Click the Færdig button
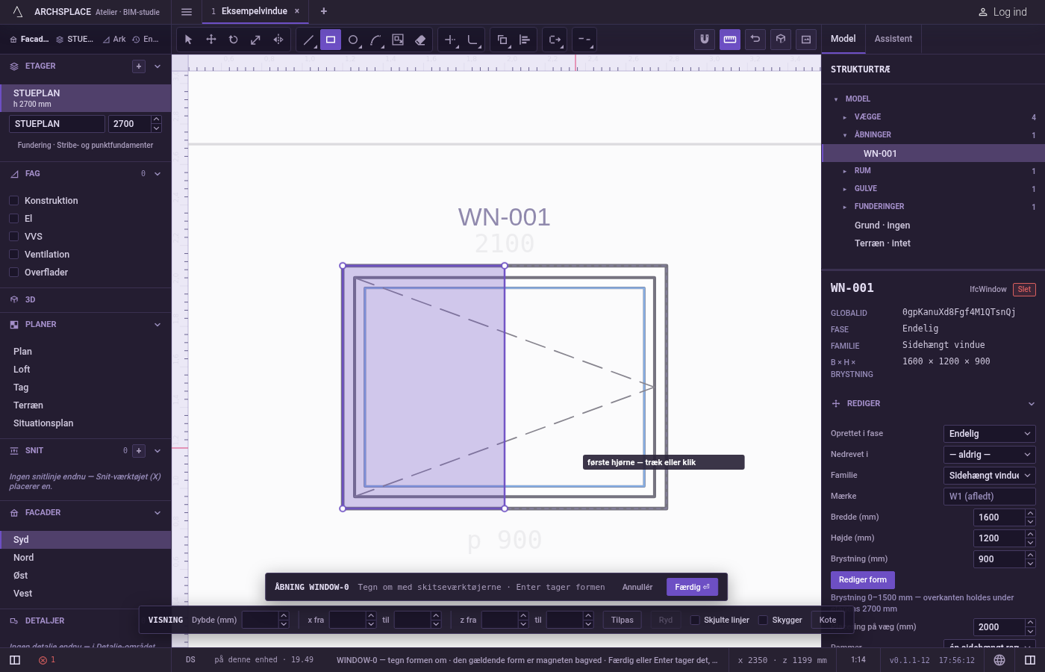This screenshot has height=672, width=1045. (693, 587)
